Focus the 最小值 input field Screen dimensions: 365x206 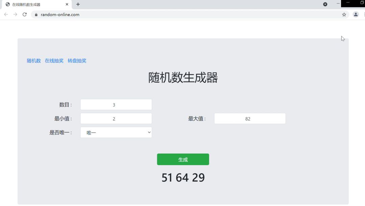coord(116,119)
